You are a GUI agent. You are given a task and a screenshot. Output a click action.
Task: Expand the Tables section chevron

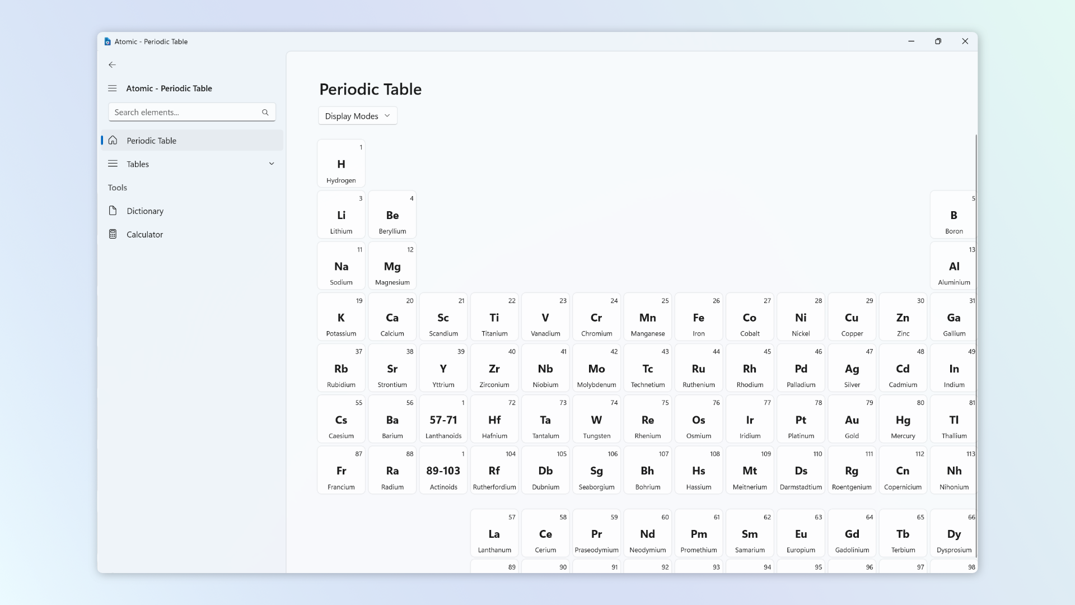[272, 164]
